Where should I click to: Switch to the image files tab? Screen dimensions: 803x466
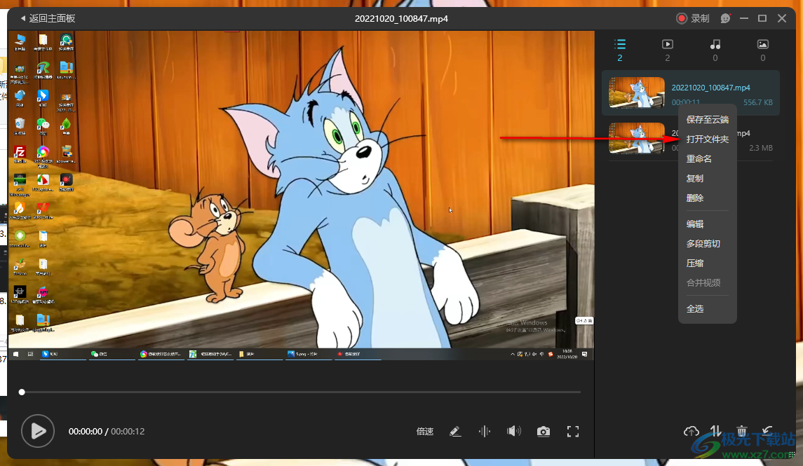pyautogui.click(x=762, y=50)
